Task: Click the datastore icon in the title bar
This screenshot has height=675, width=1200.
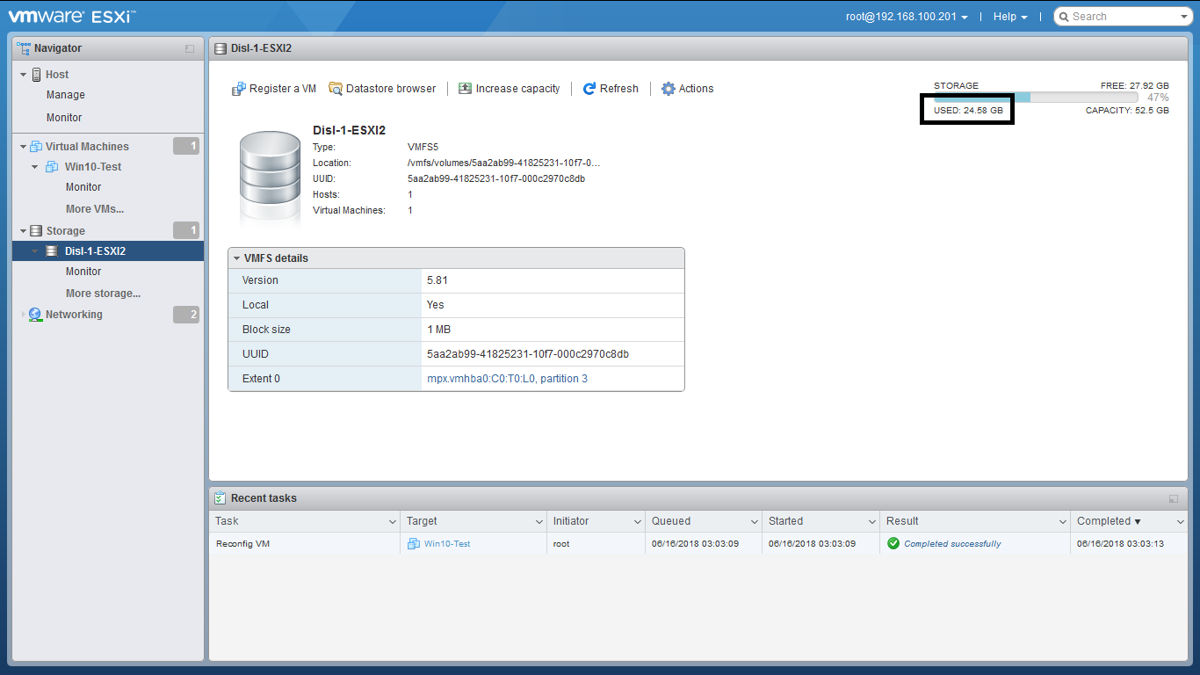Action: [220, 48]
